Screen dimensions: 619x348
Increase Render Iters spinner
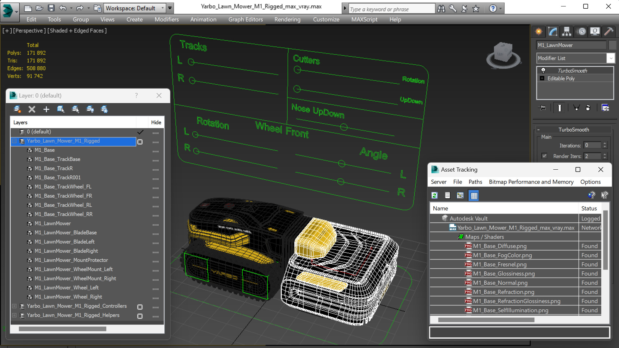[x=605, y=154]
